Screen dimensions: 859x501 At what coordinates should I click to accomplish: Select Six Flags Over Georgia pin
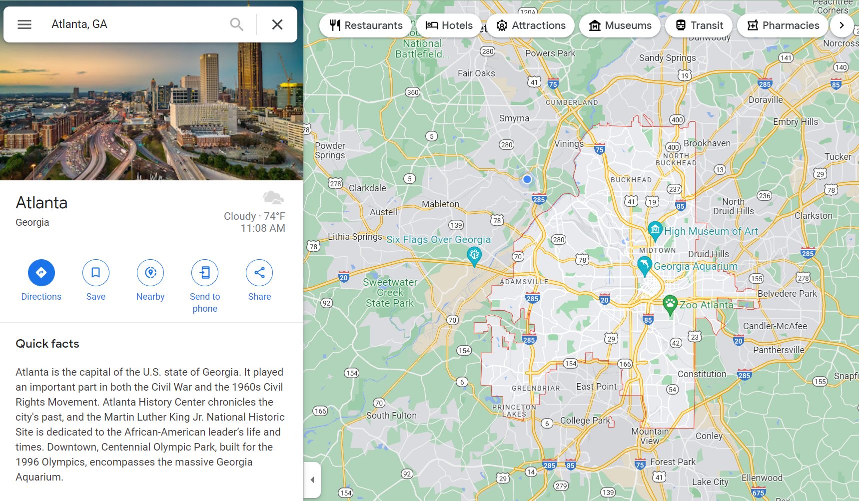coord(474,256)
